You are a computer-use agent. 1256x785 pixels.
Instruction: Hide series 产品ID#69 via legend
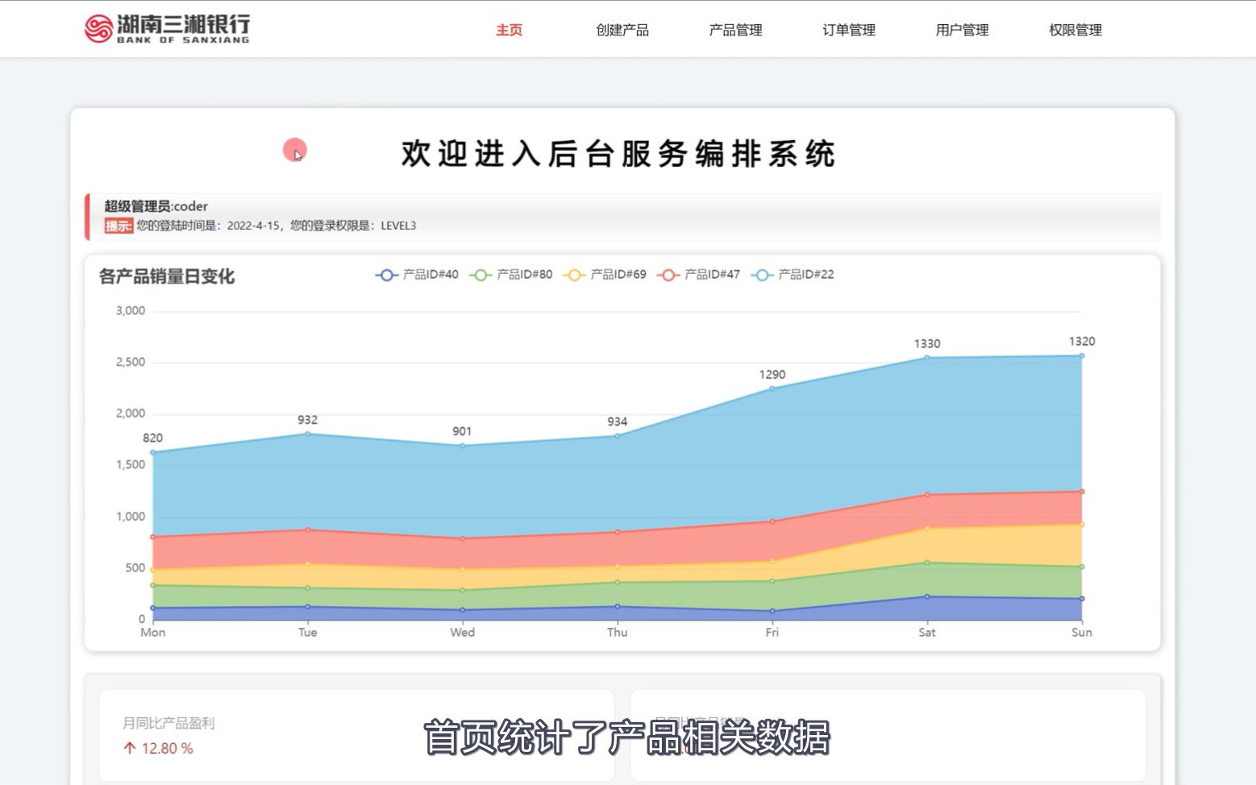pyautogui.click(x=605, y=275)
